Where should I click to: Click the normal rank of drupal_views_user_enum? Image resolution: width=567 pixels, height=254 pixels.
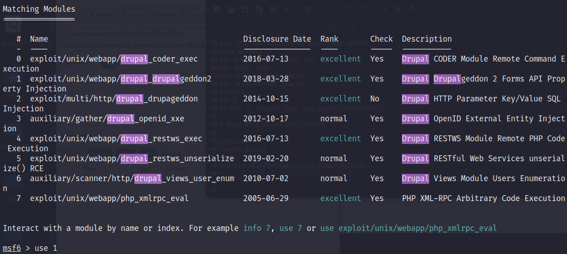[x=334, y=178]
